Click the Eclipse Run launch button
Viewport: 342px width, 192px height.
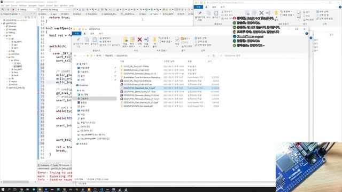(x=8, y=10)
